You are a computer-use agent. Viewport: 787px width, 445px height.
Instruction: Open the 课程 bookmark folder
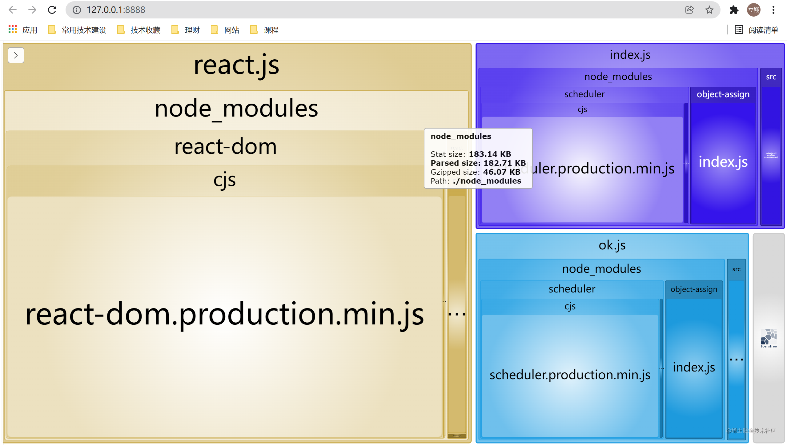[264, 30]
